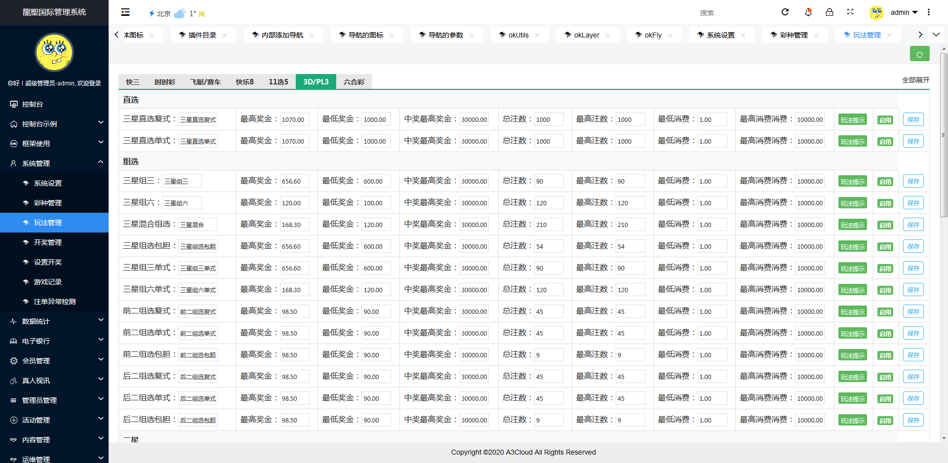
Task: Click the header 搜索 search field
Action: coord(733,13)
